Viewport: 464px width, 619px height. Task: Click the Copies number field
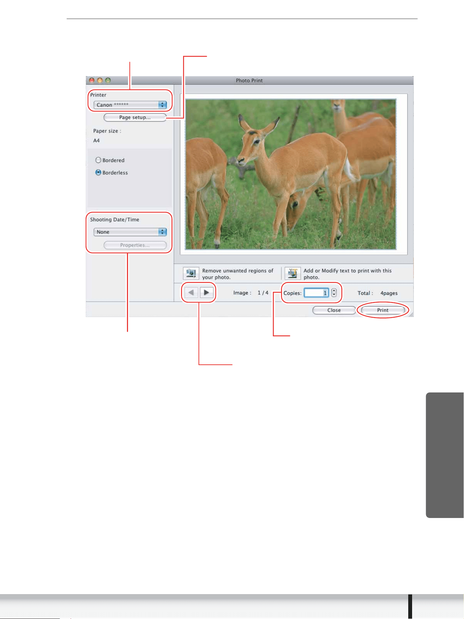tap(316, 292)
